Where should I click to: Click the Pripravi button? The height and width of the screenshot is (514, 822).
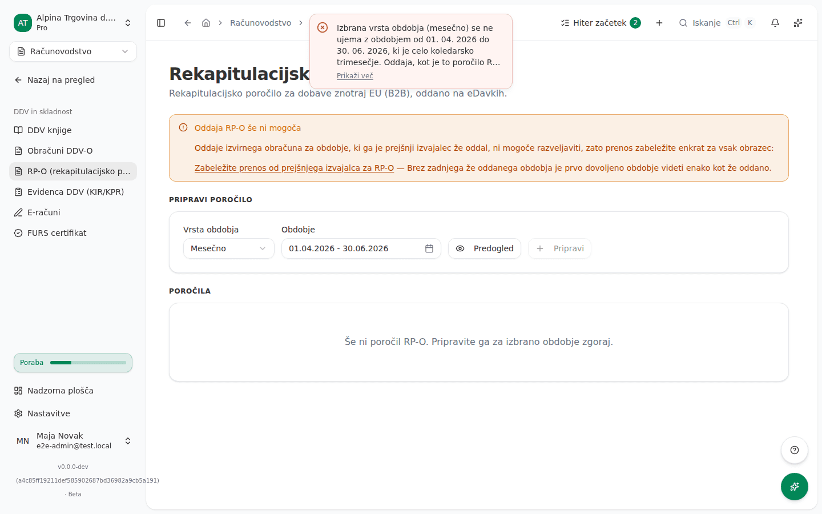coord(559,248)
